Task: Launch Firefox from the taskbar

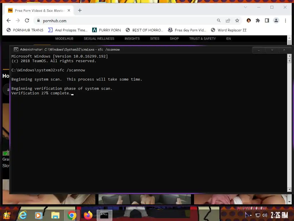Action: pyautogui.click(x=88, y=215)
